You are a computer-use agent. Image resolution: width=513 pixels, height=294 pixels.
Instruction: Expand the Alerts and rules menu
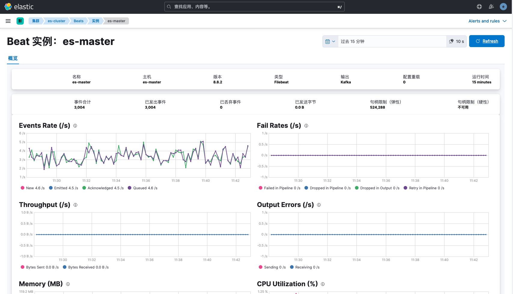[x=487, y=21]
